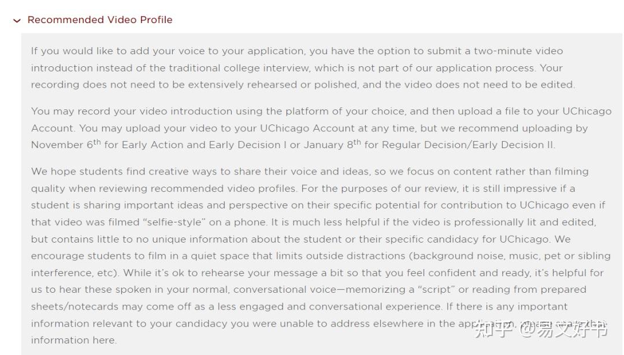Click the Recommended Video Profile heading

100,20
